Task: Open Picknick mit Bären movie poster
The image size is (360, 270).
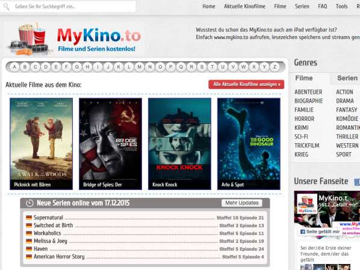Action: click(42, 144)
